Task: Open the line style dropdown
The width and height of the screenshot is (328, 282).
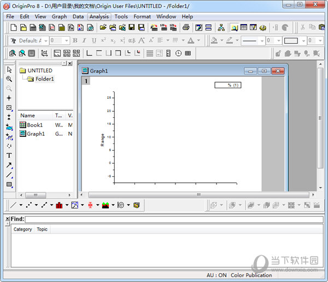Action: 262,41
